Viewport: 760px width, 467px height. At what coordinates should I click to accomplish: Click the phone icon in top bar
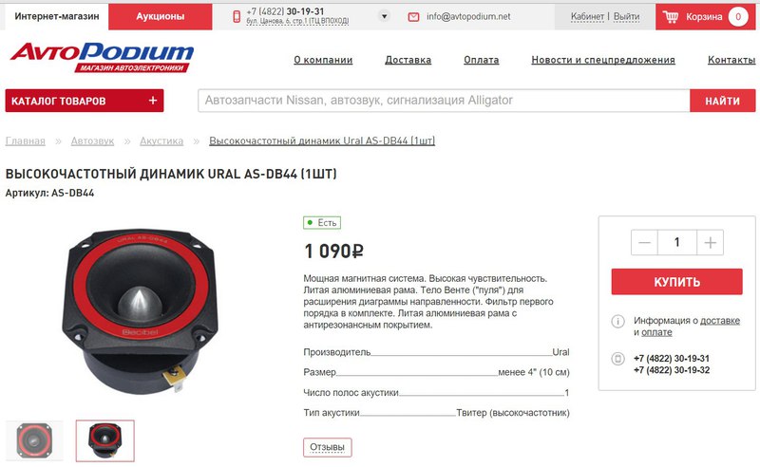[x=237, y=17]
